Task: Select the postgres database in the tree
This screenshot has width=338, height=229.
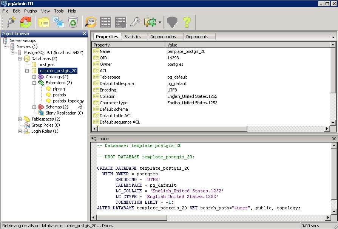Action: pos(46,65)
